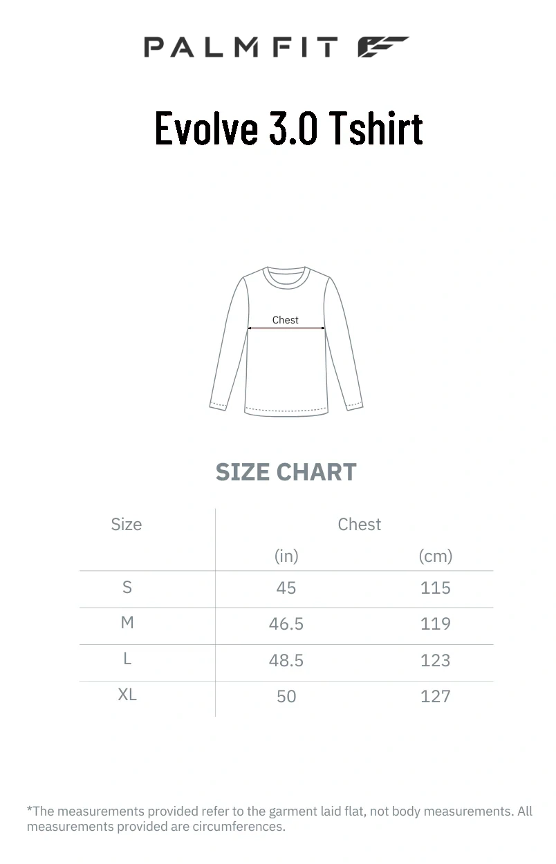Viewport: 556px width, 864px height.
Task: Click the SIZE CHART heading
Action: click(286, 472)
